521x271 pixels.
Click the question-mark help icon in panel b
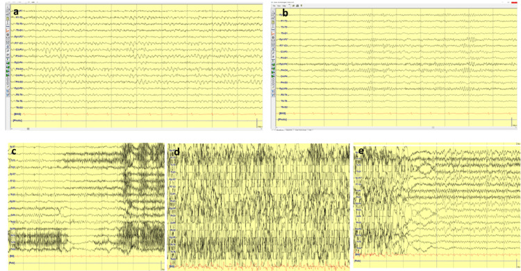coord(301,6)
